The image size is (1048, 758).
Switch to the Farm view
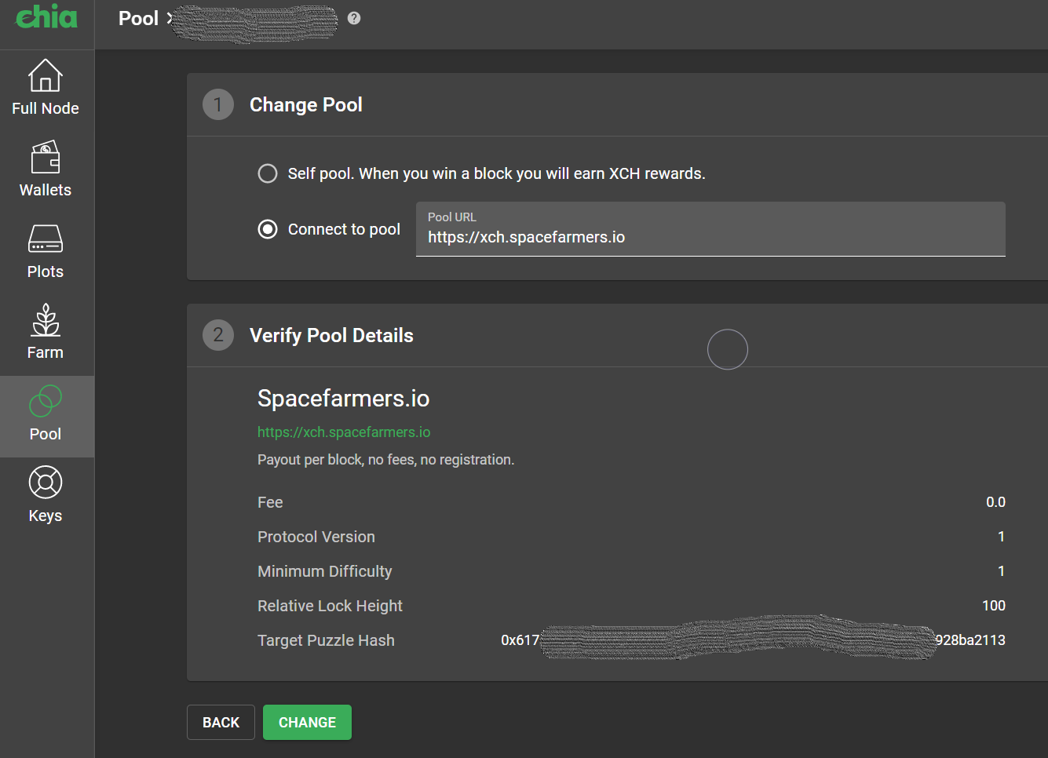click(46, 332)
